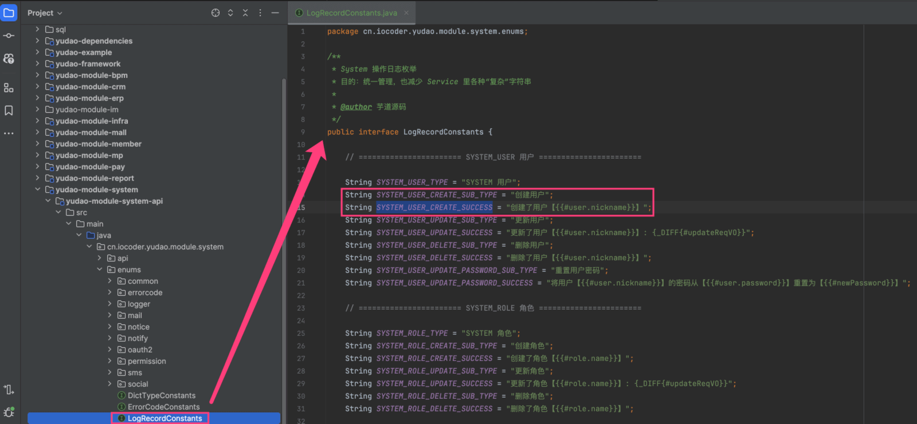Collapse the yudao-module-system folder
Image resolution: width=917 pixels, height=424 pixels.
[38, 189]
